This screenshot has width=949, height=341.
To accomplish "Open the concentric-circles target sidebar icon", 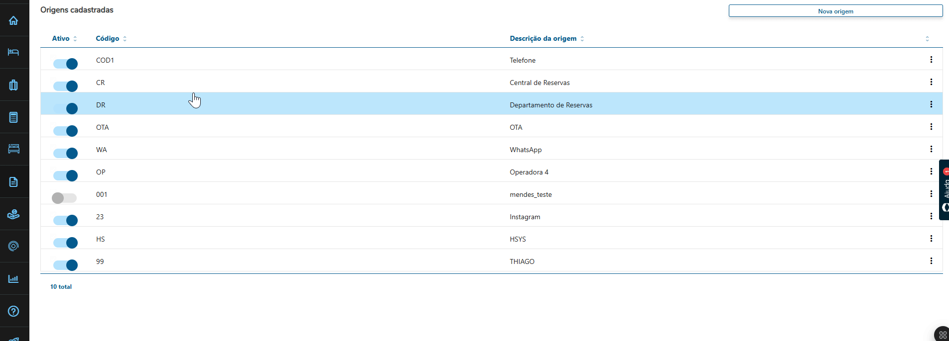I will (13, 246).
